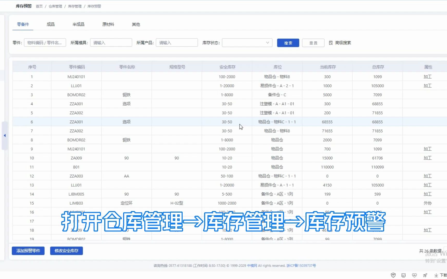Image resolution: width=447 pixels, height=279 pixels.
Task: Click the 所属模具 input field
Action: click(111, 43)
